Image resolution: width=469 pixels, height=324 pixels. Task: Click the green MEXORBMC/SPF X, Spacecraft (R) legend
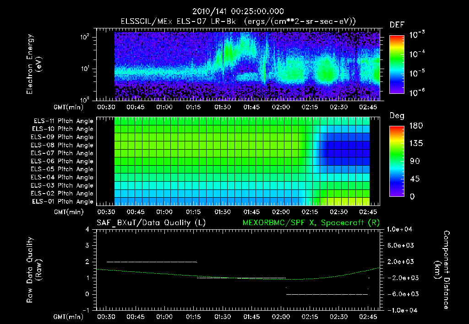pos(311,223)
